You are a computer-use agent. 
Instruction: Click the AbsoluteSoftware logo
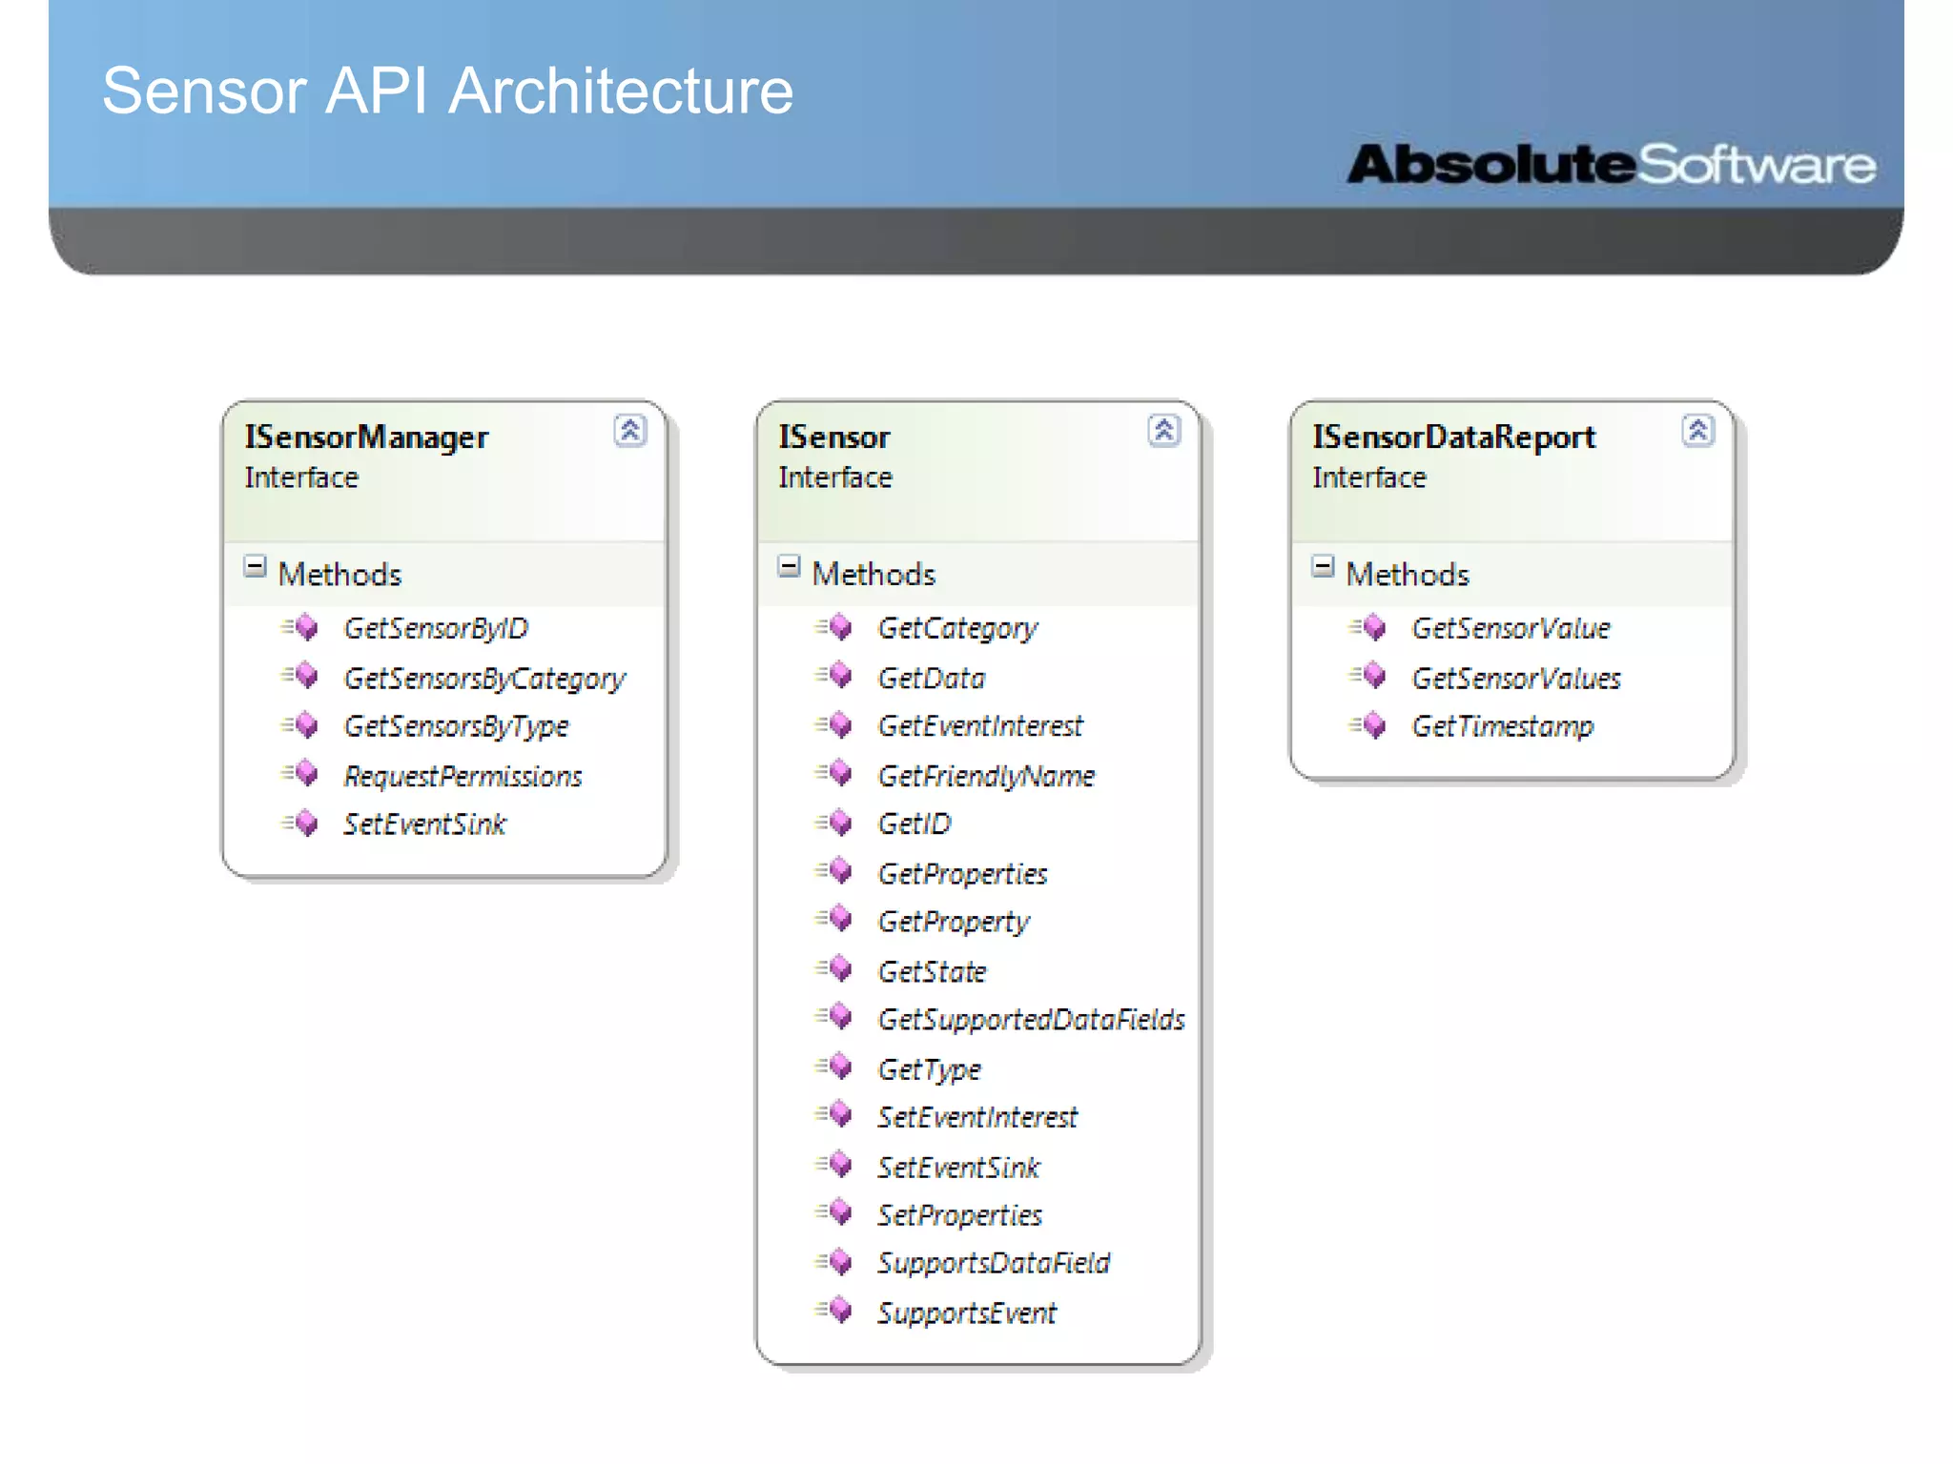click(x=1610, y=165)
